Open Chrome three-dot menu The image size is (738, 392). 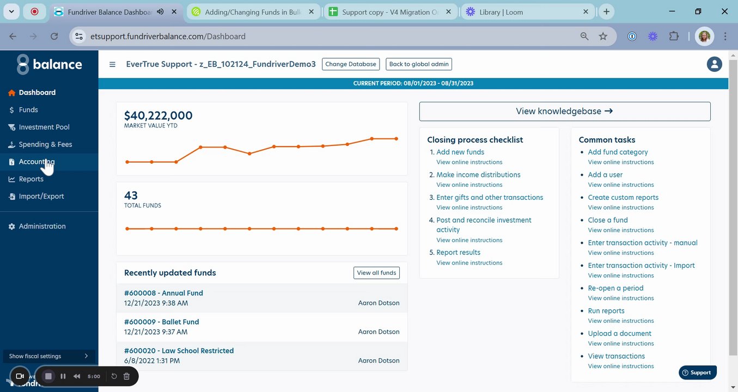coord(725,36)
